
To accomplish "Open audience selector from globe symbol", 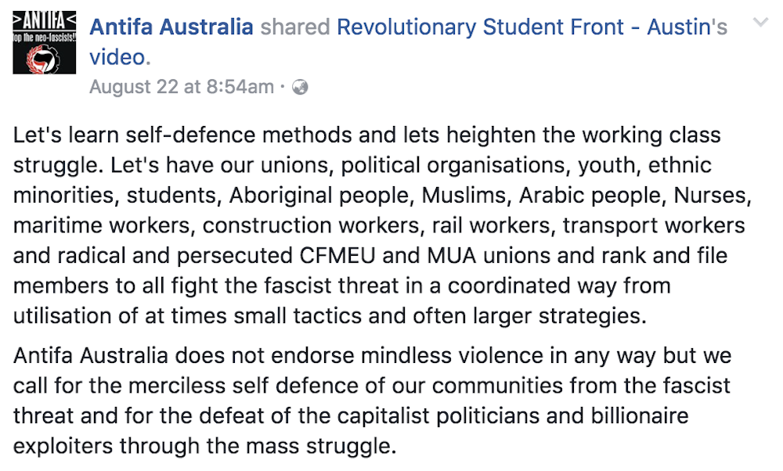I will (x=301, y=88).
